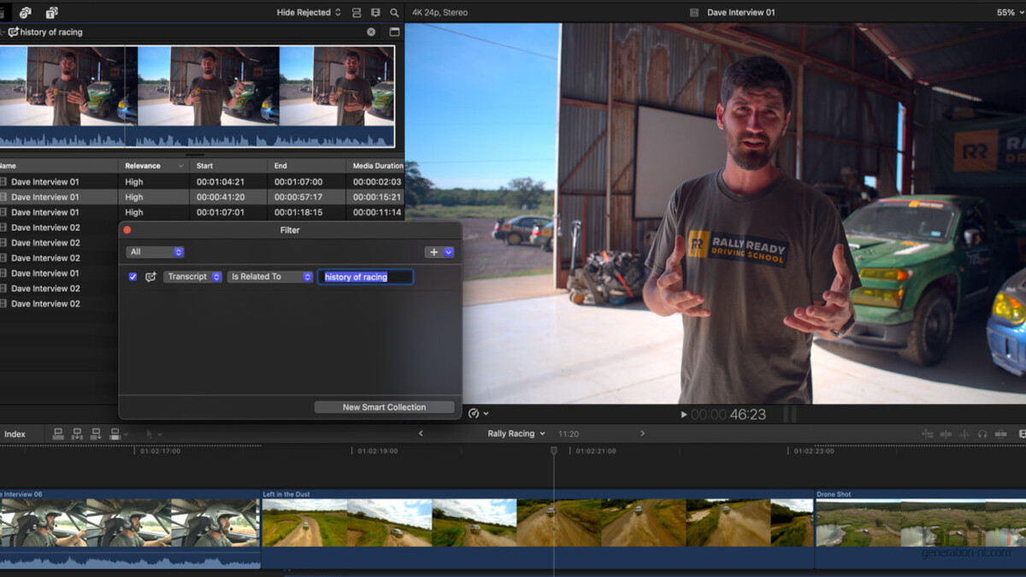Select the Titles and Generators sidebar icon

tap(50, 12)
